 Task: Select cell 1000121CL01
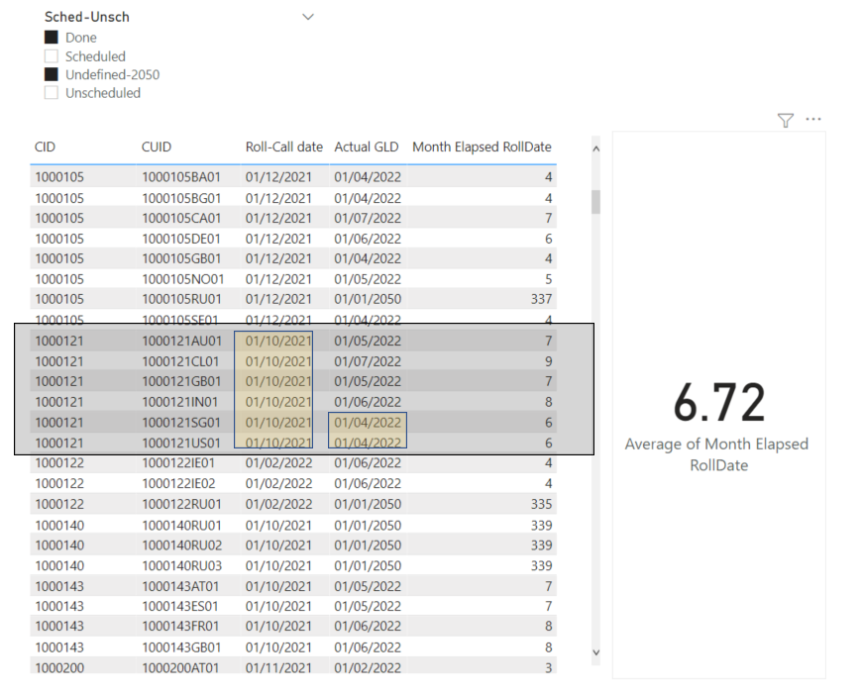180,361
